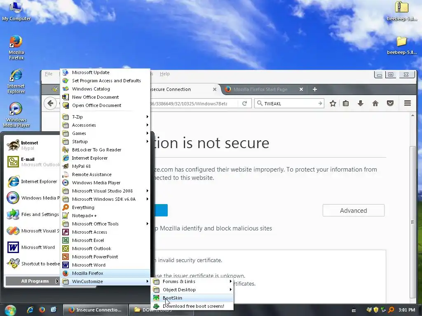Open Internet Explorer in All Programs list
Screen dimensions: 422x316
pos(105,158)
